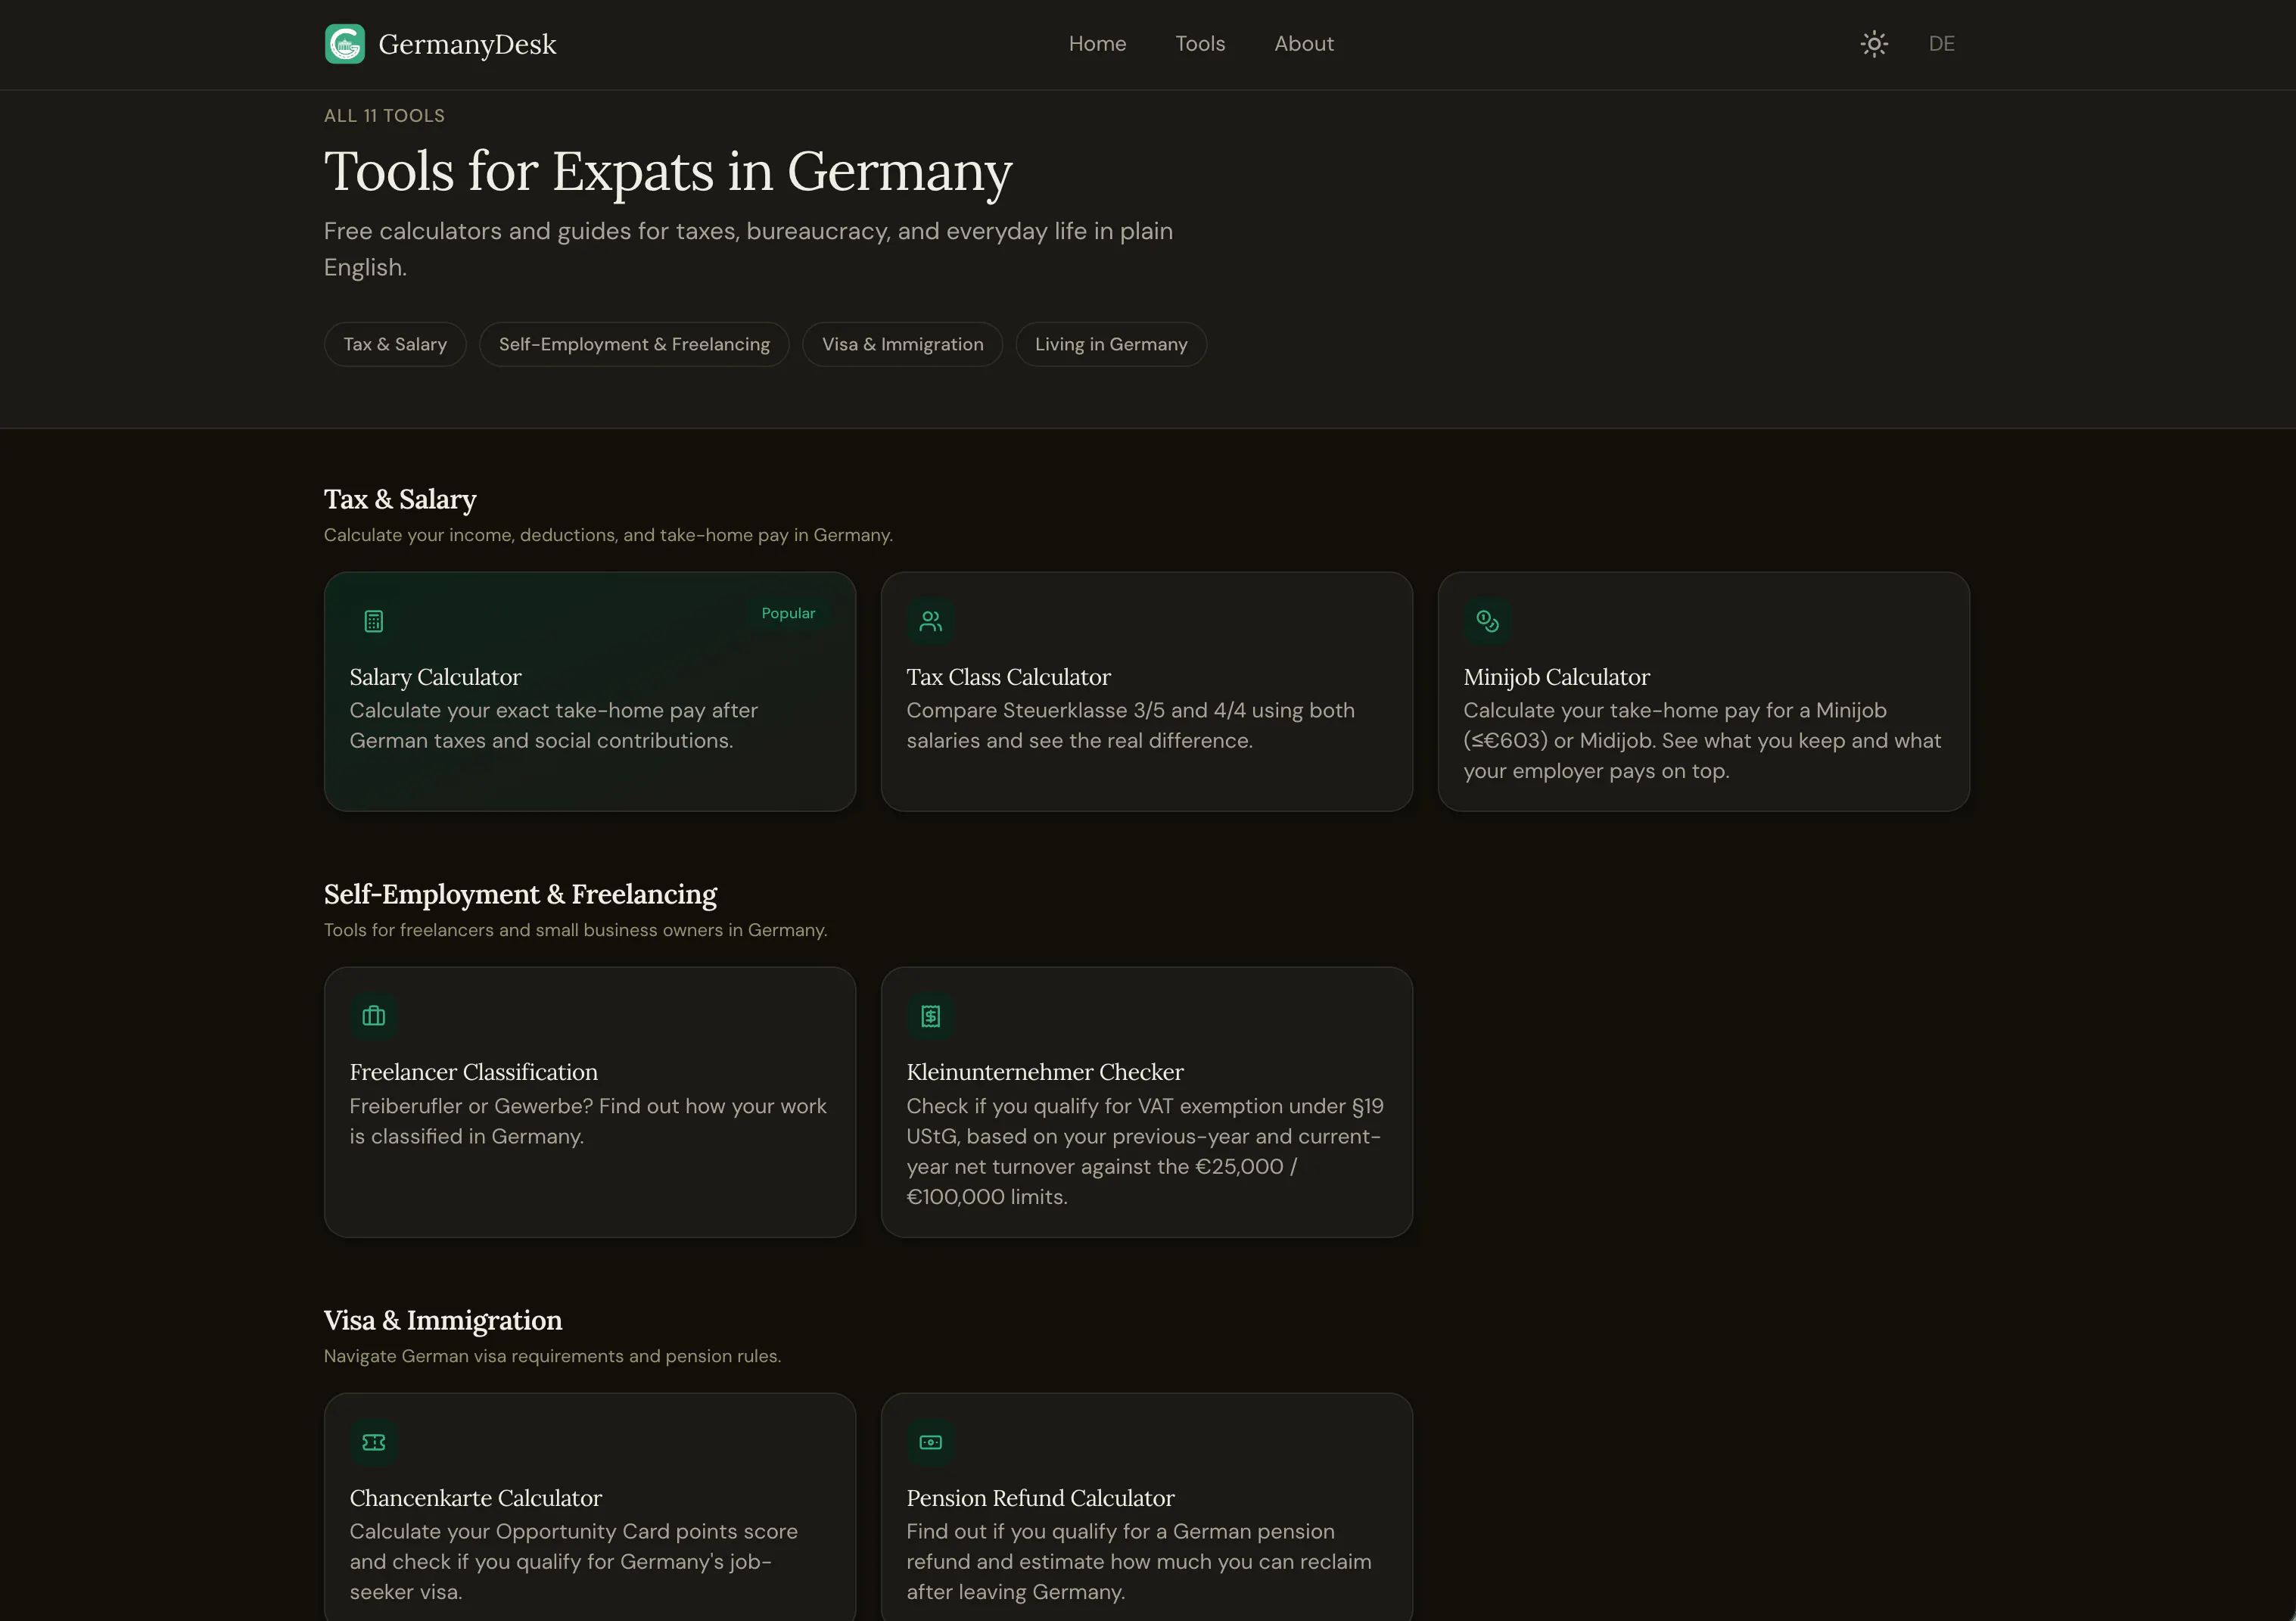Open the Minijob Calculator title

point(1556,677)
